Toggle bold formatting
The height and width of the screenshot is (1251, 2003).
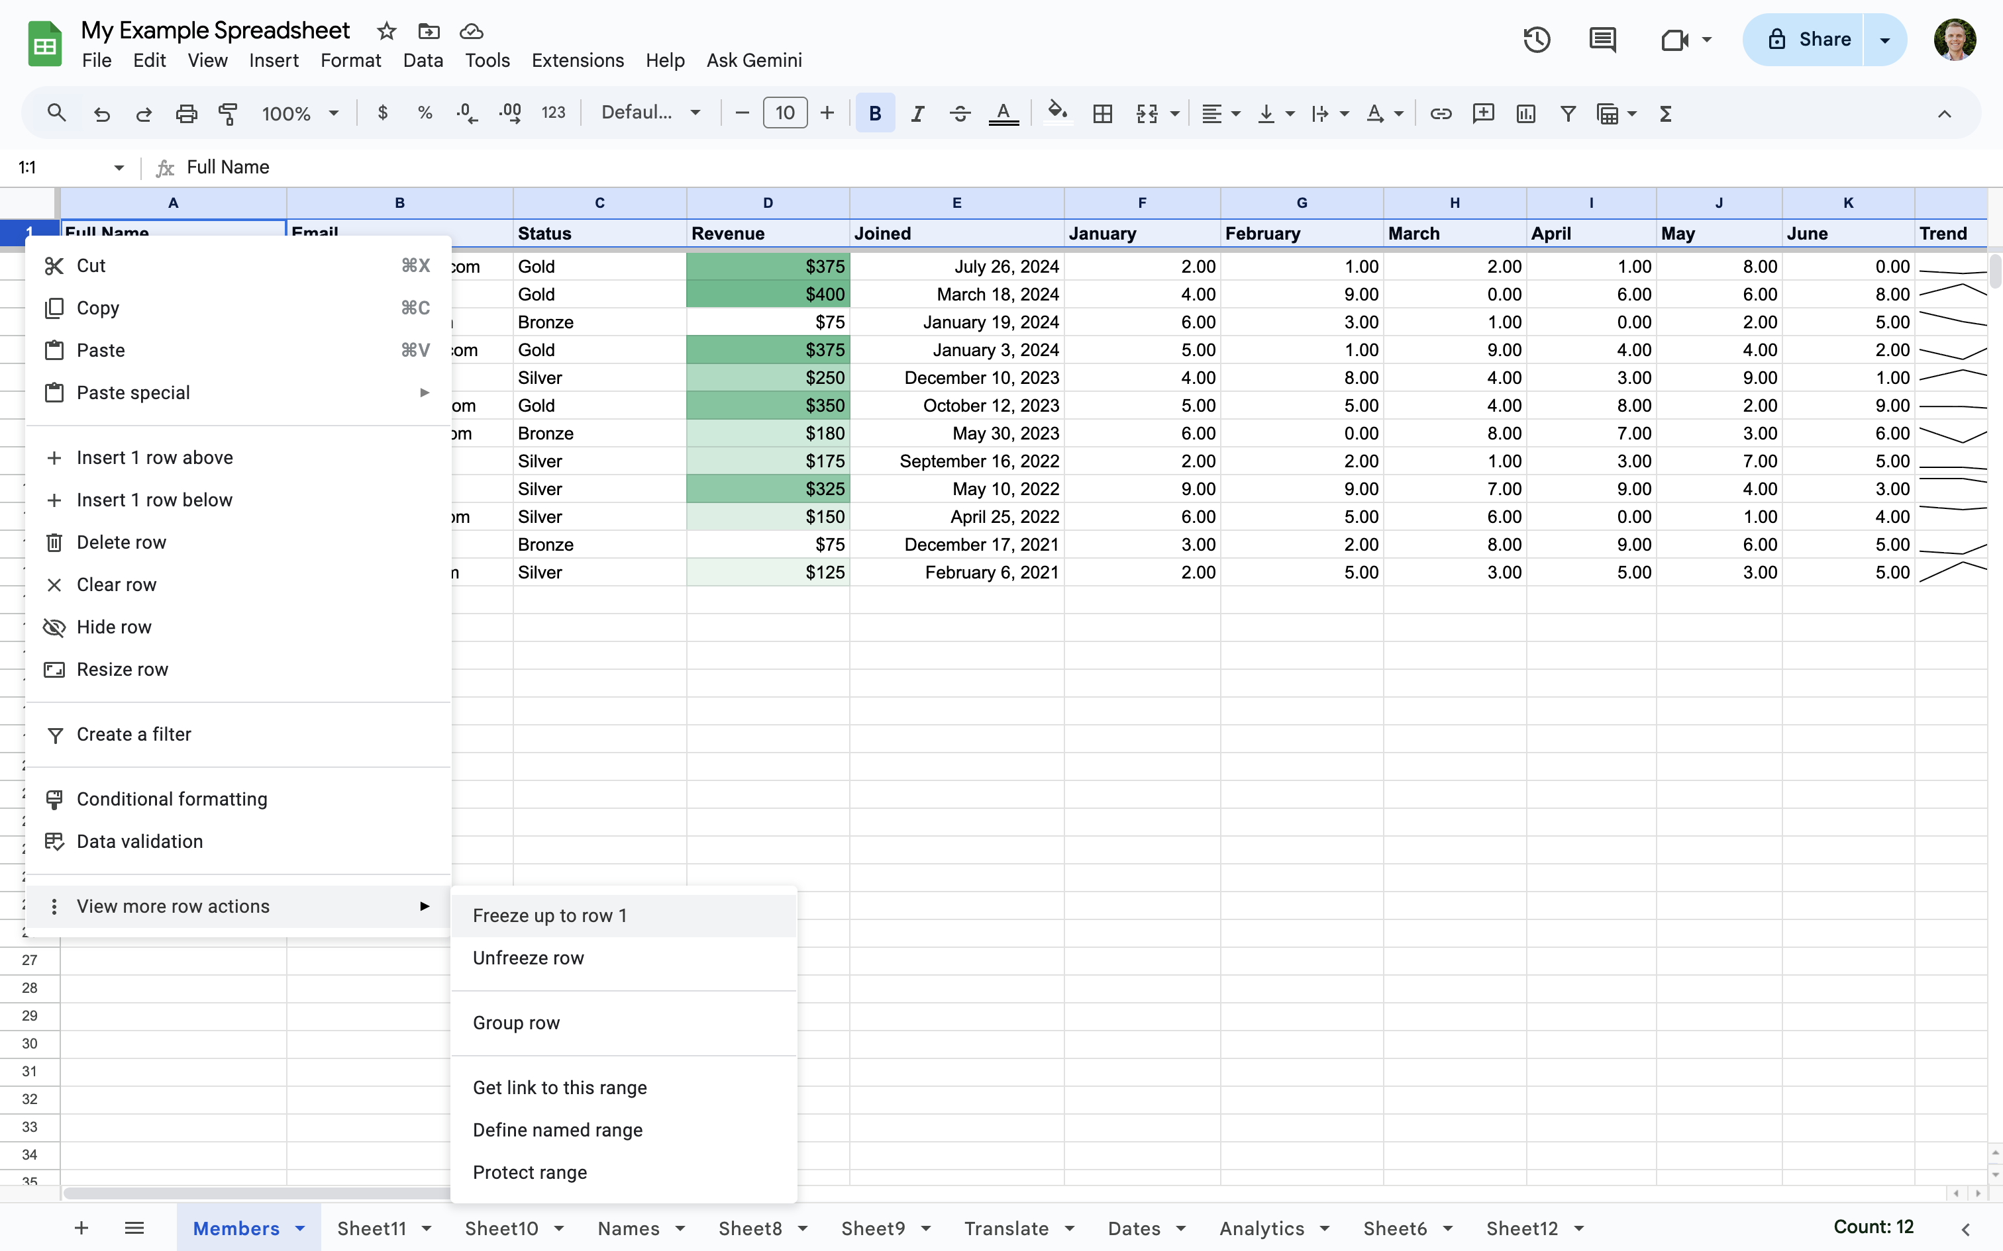point(875,113)
